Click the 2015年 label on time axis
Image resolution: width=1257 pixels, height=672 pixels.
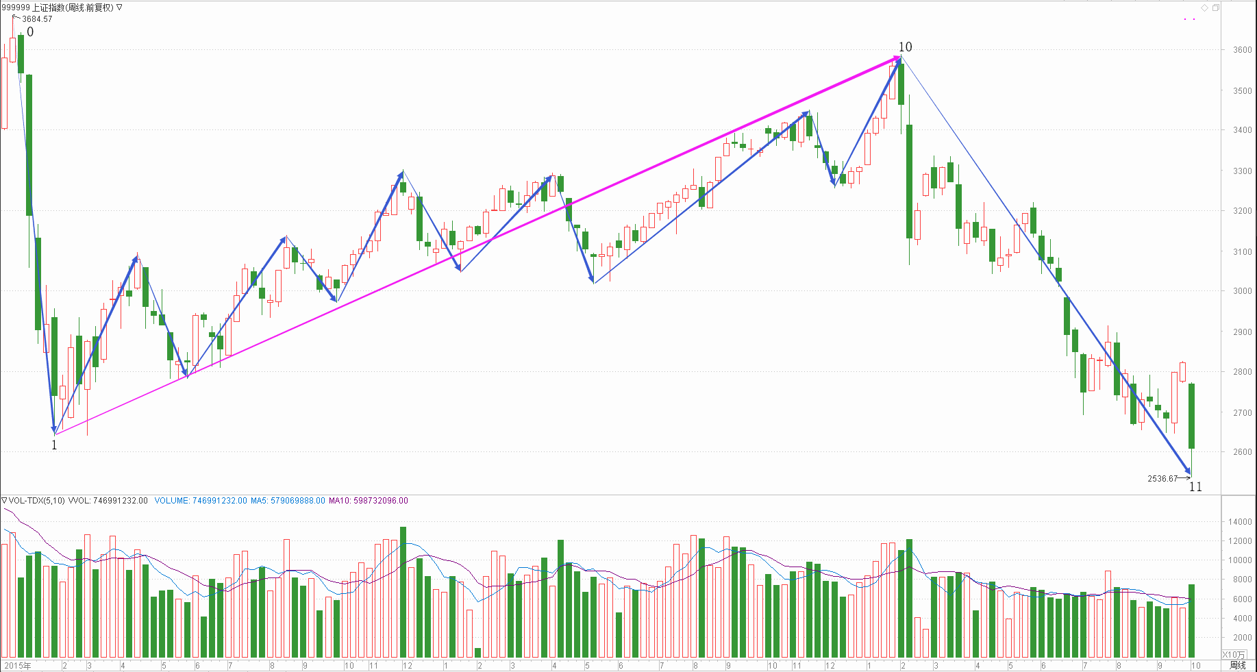pos(18,666)
